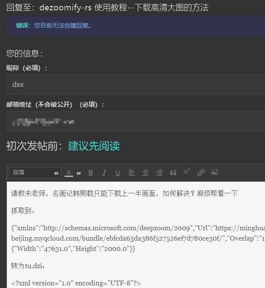265x288 pixels.
Task: Toggle bold formatting in editor toolbar
Action: [x=90, y=173]
